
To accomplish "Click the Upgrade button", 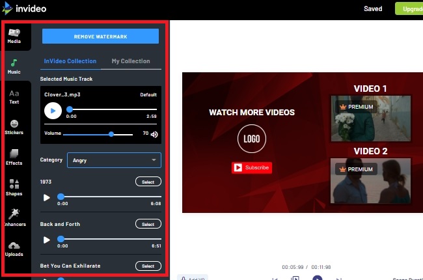I will [x=409, y=8].
